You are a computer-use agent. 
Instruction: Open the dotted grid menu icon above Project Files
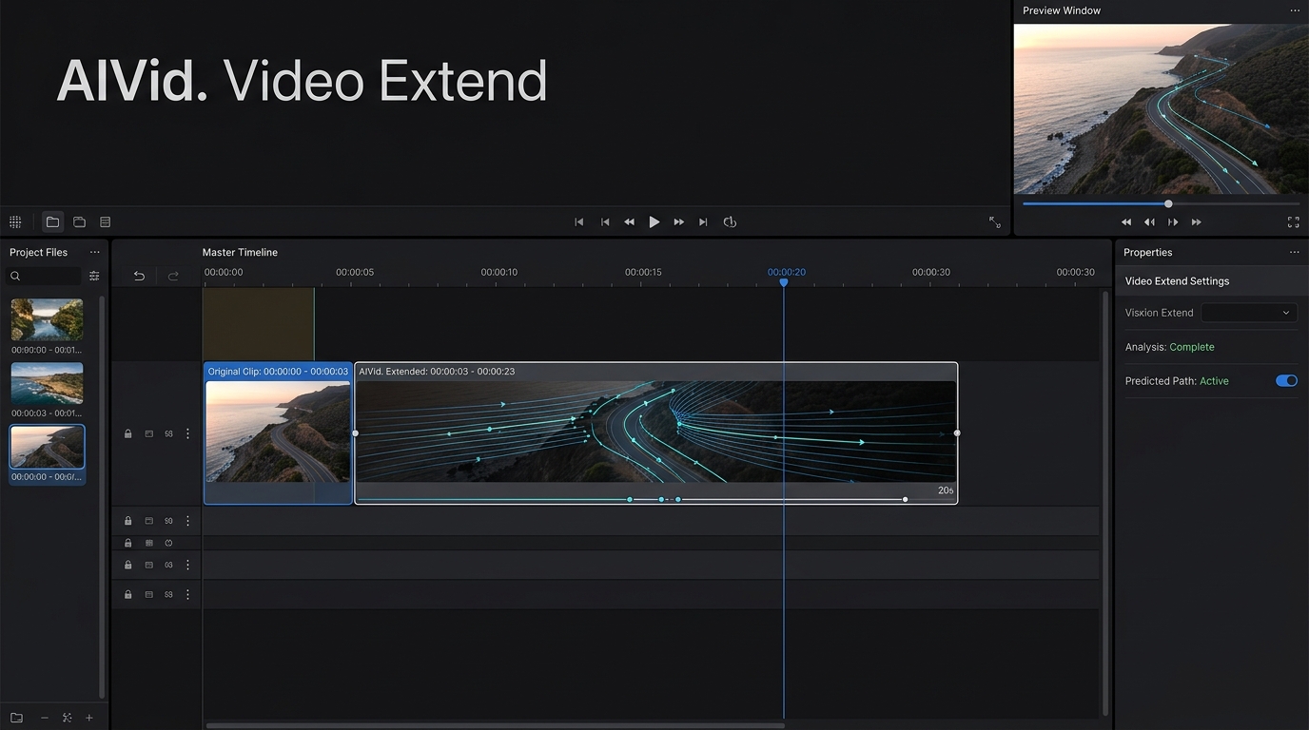(x=15, y=221)
